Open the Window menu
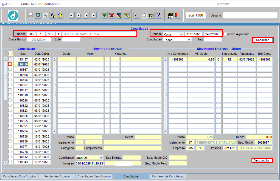The image size is (280, 181). (223, 4)
